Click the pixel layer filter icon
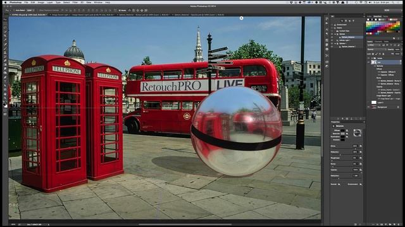Viewport: 405px width, 227px height. click(383, 45)
